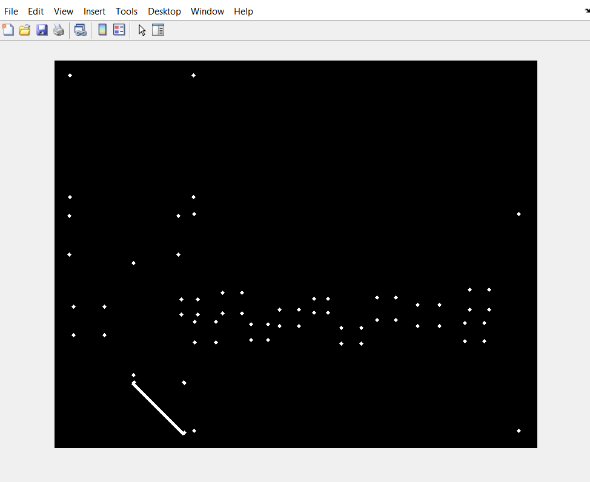The height and width of the screenshot is (482, 590).
Task: Insert a legend with the legend icon
Action: coord(119,29)
